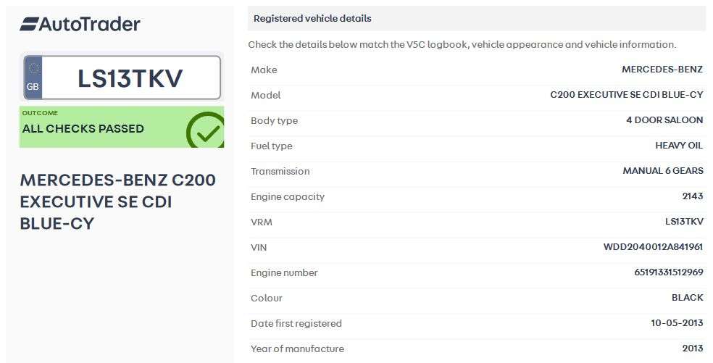Viewport: 713px width, 363px height.
Task: Click the VRM value LS13TKV in table
Action: [x=684, y=222]
